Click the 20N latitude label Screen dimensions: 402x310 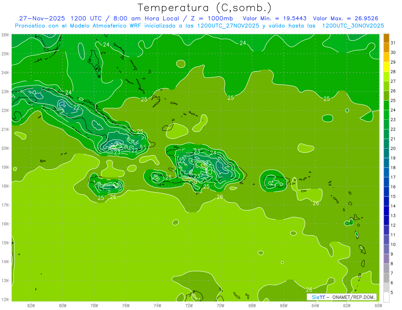coord(5,148)
